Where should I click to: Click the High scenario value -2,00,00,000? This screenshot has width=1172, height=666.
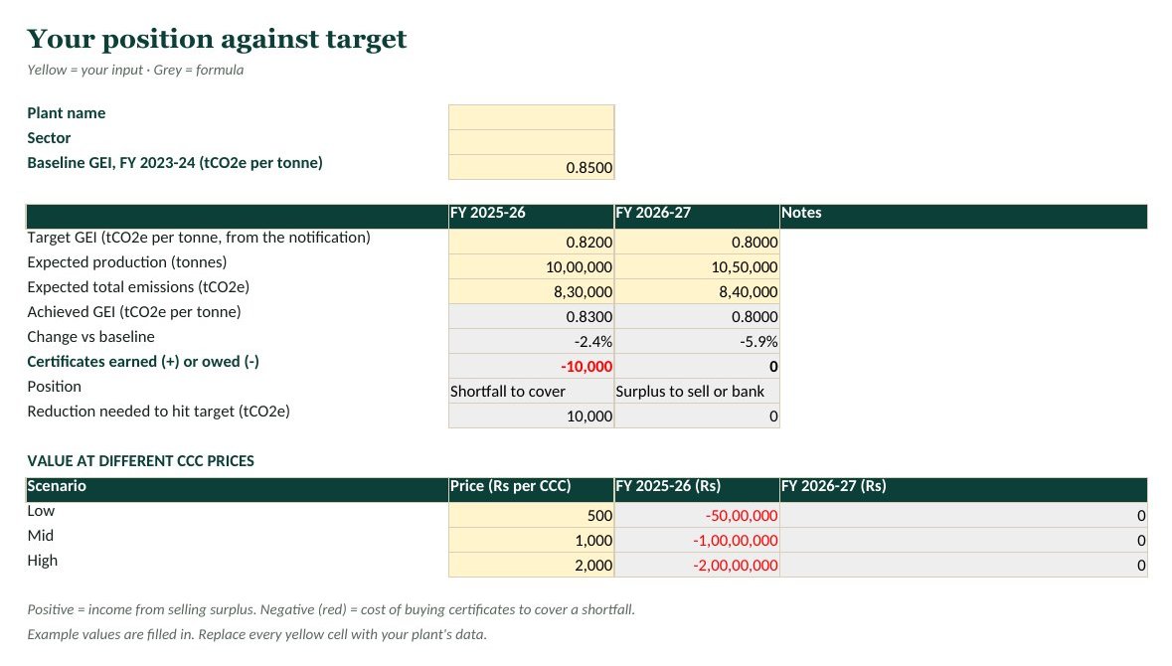[697, 565]
